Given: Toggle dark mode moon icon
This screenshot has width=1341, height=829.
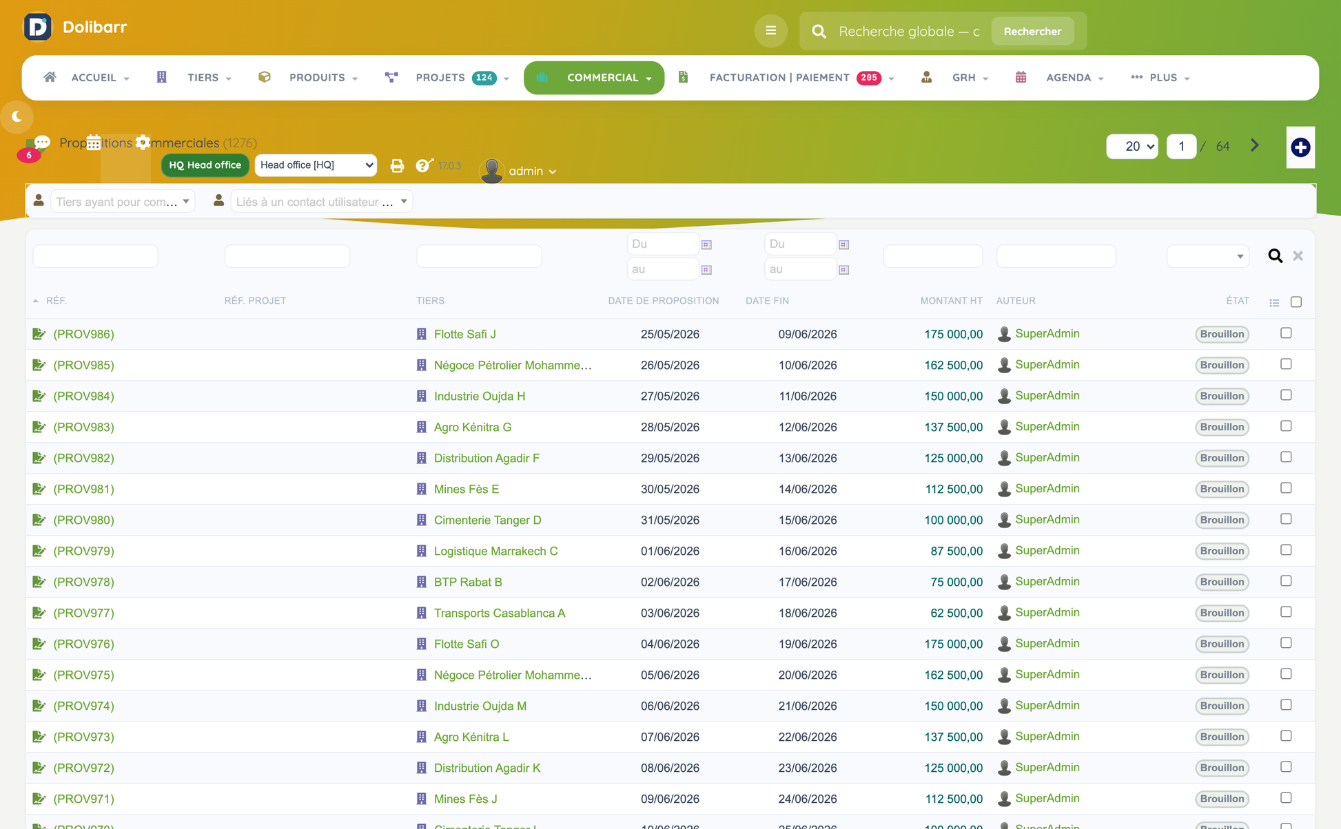Looking at the screenshot, I should (x=17, y=116).
